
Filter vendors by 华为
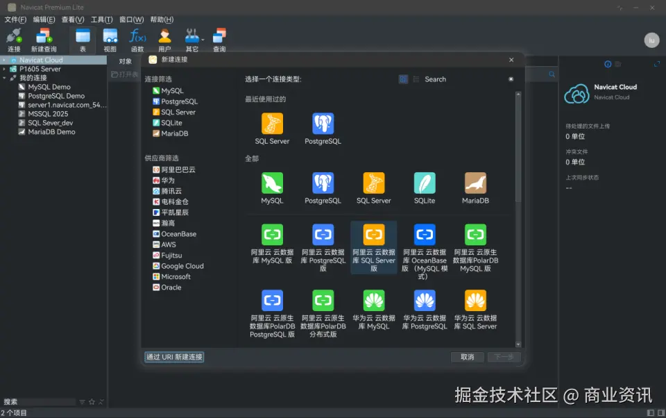[x=164, y=181]
